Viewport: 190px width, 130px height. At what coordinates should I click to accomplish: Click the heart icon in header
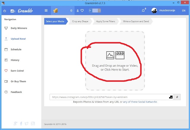click(x=82, y=10)
